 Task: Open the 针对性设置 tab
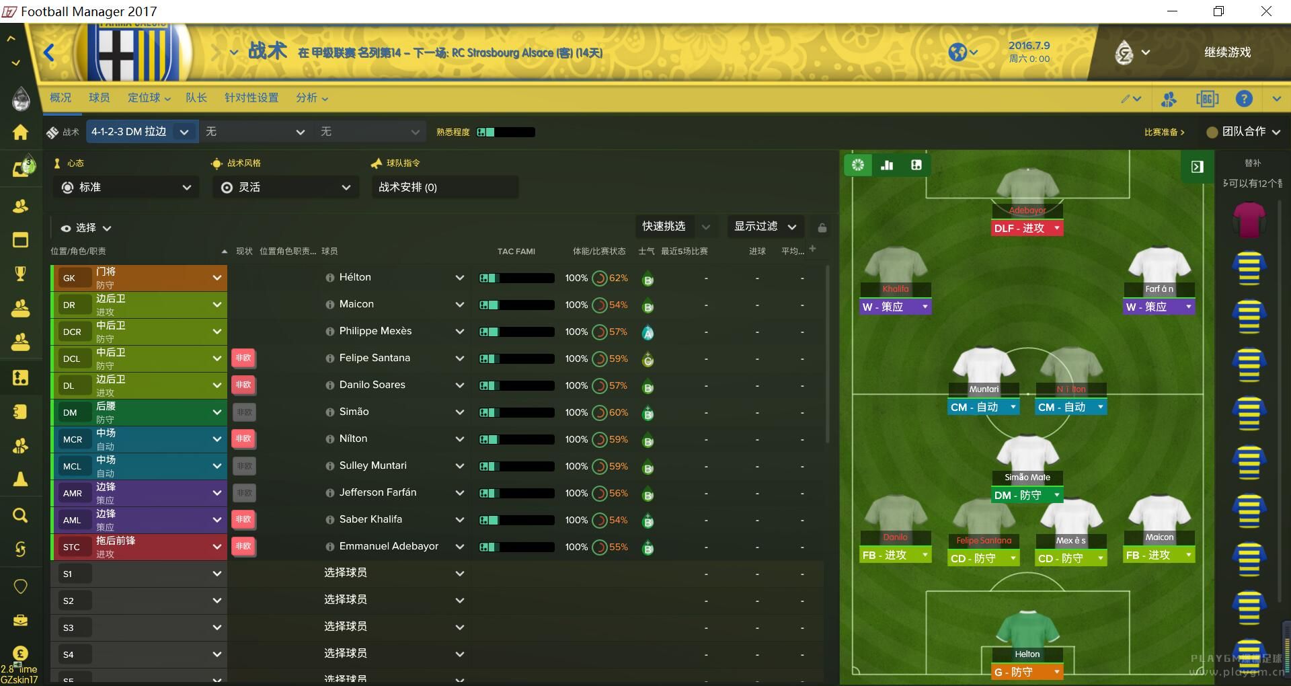tap(251, 98)
